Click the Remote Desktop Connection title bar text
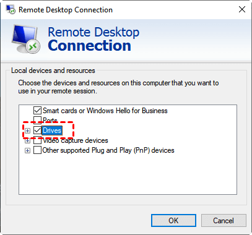This screenshot has width=252, height=235. [66, 10]
